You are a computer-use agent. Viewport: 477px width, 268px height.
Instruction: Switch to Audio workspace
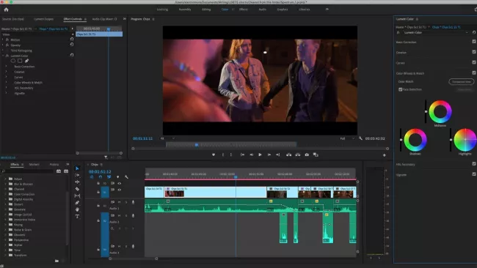click(x=263, y=10)
